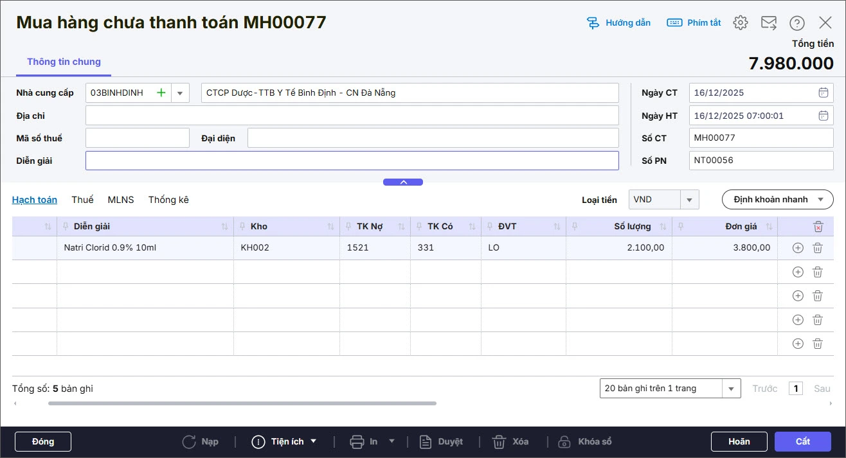Viewport: 846px width, 458px height.
Task: Click the In print button
Action: click(364, 442)
